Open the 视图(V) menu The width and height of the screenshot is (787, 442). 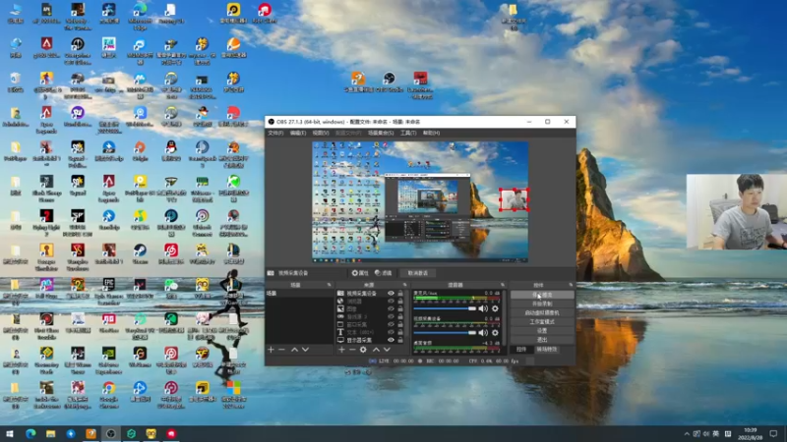pyautogui.click(x=321, y=133)
